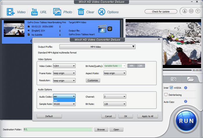
Task: Close the output settings dialog
Action: [x=159, y=39]
